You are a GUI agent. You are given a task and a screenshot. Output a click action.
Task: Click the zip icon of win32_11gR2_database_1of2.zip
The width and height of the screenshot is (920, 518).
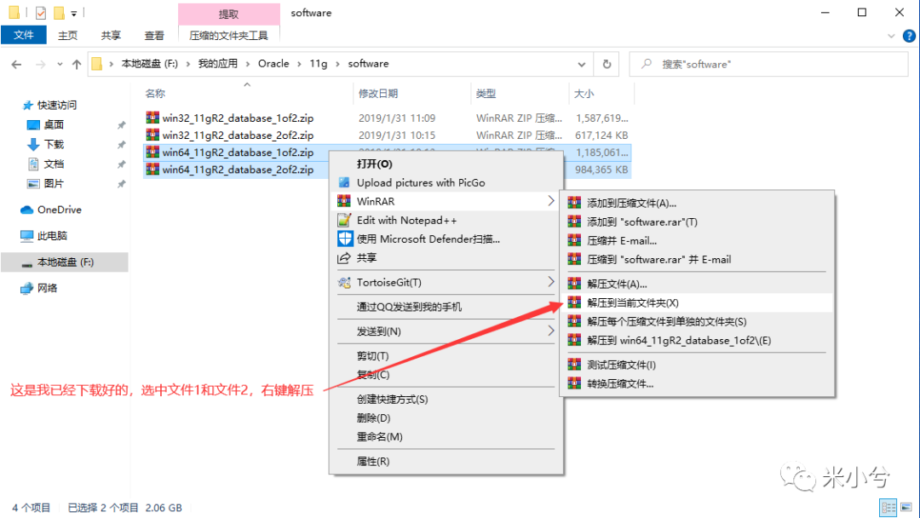click(x=152, y=118)
